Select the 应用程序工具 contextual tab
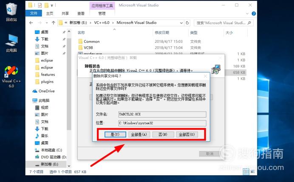This screenshot has width=294, height=182. pos(102,6)
